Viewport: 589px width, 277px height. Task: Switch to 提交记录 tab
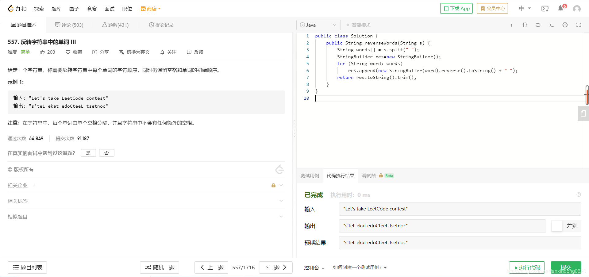pos(161,25)
